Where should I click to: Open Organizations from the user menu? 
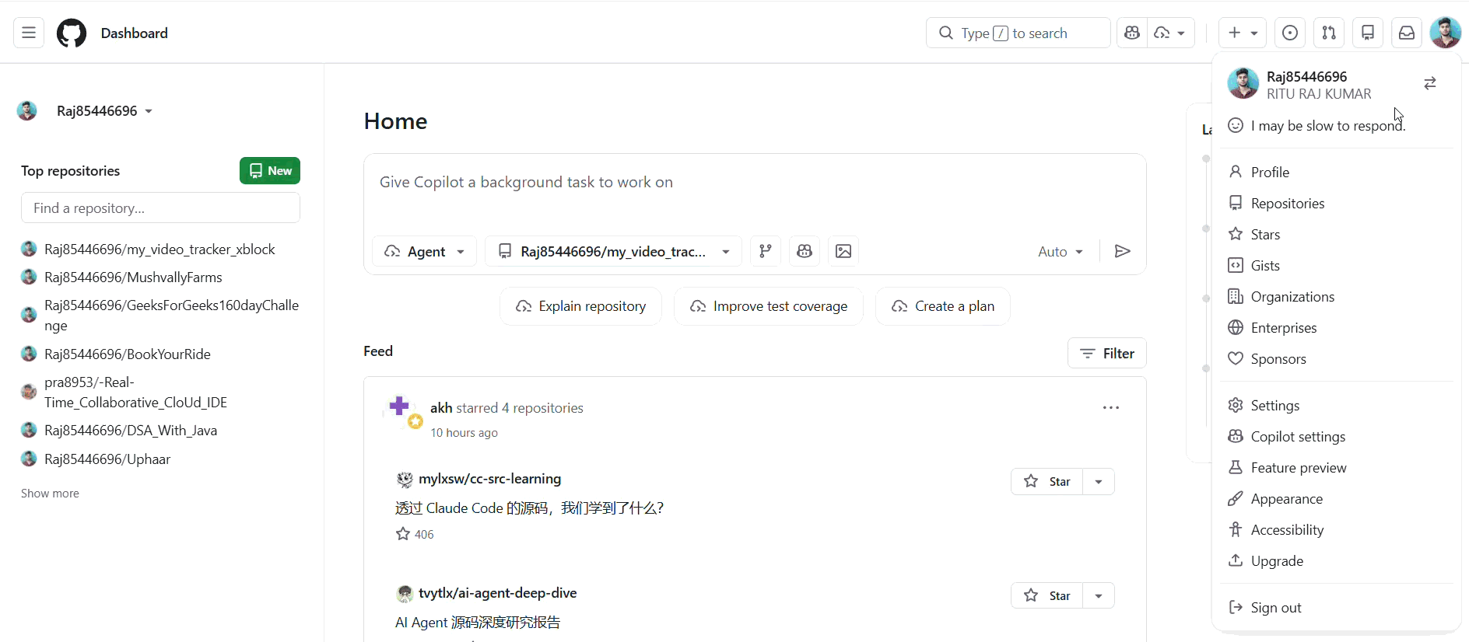pyautogui.click(x=1336, y=296)
